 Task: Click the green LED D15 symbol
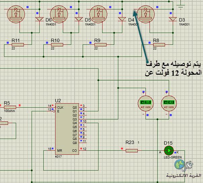[x=169, y=151]
